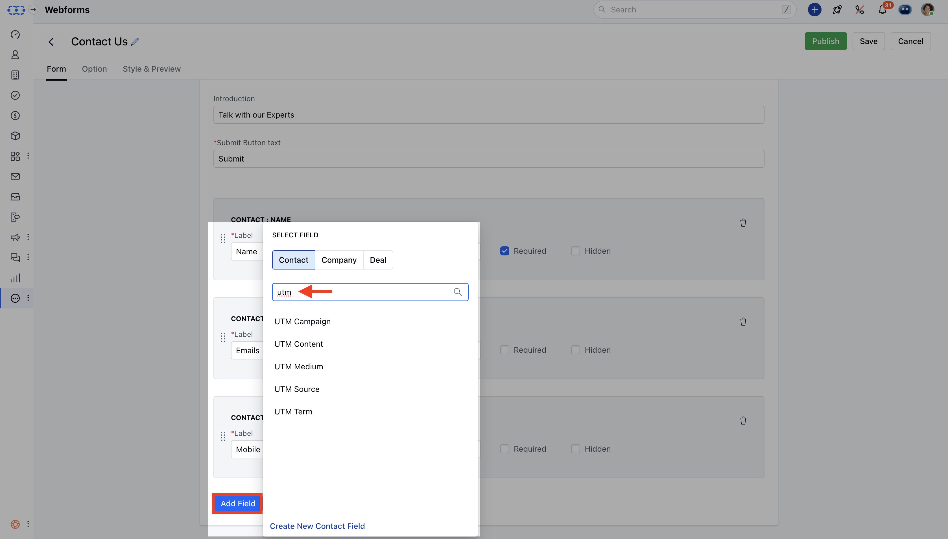Open the user profile avatar menu
This screenshot has width=948, height=539.
(927, 10)
